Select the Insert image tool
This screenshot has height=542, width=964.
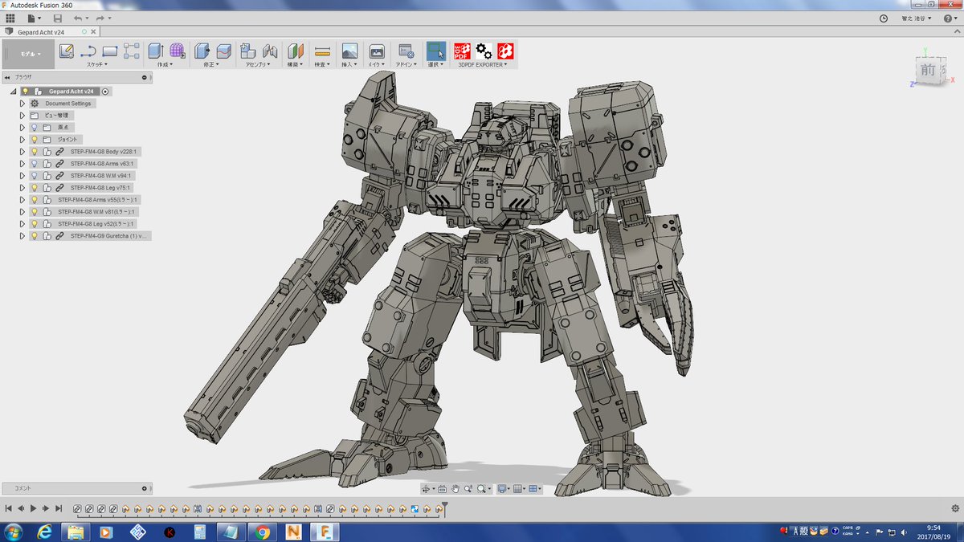pos(349,51)
